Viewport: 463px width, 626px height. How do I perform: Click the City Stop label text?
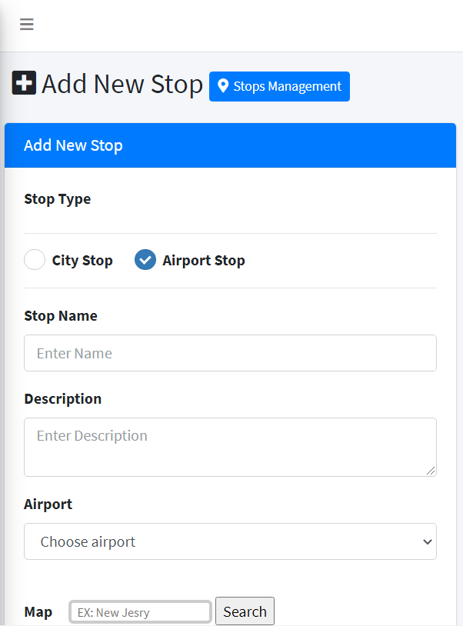pos(82,260)
